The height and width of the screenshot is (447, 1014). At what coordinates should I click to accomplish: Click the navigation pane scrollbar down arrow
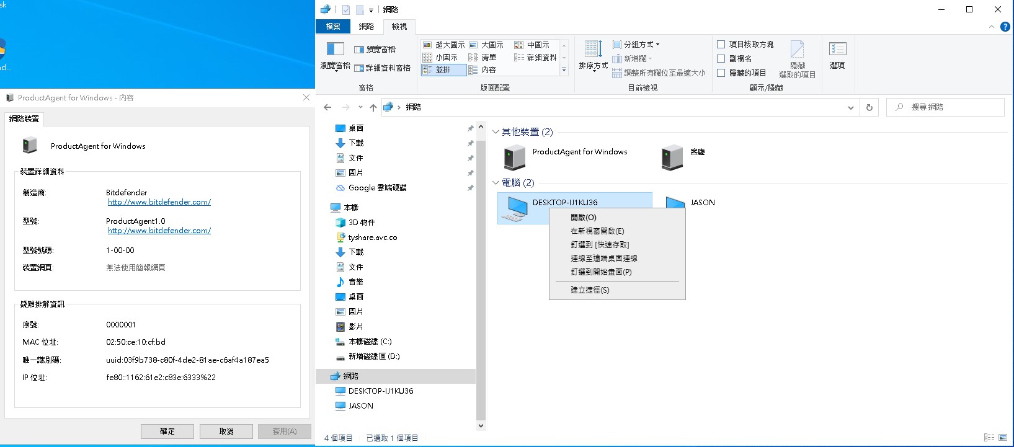(x=481, y=426)
